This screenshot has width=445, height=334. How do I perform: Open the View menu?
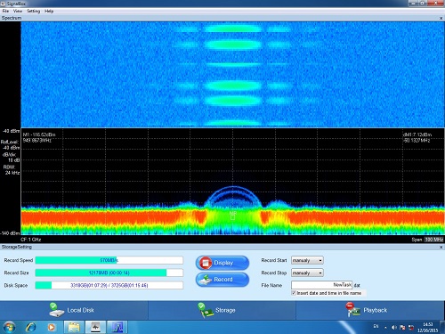[18, 11]
